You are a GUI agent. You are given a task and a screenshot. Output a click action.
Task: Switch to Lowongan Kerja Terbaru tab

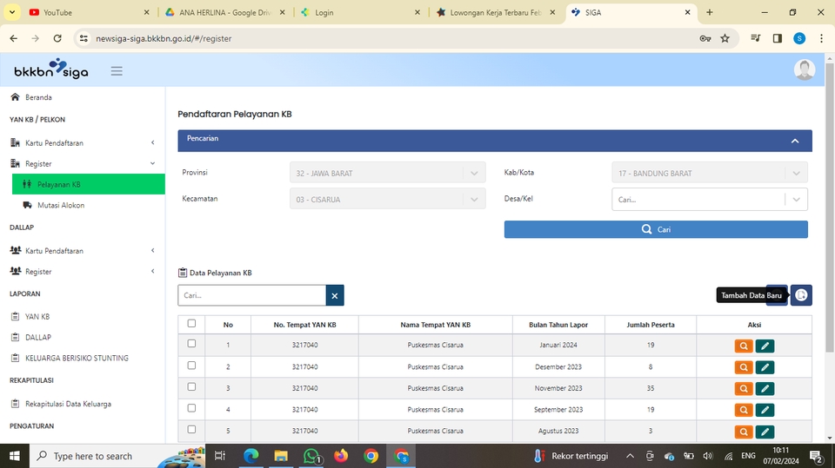point(495,12)
